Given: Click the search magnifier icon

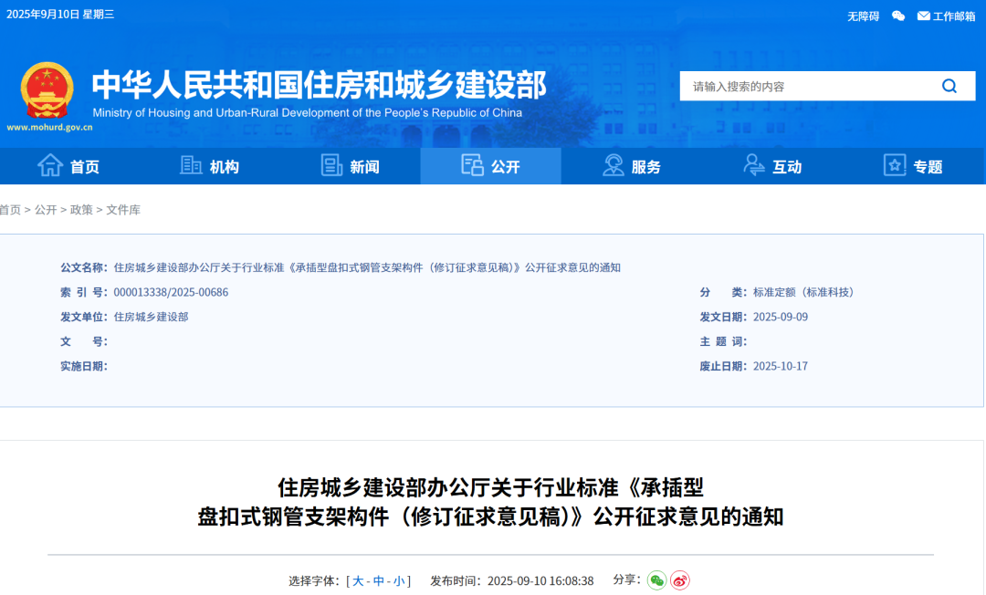Looking at the screenshot, I should coord(949,86).
